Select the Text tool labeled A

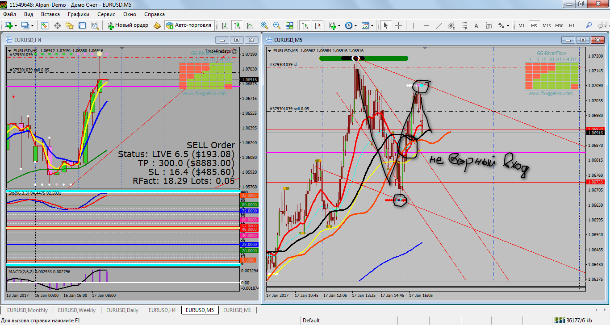476,25
